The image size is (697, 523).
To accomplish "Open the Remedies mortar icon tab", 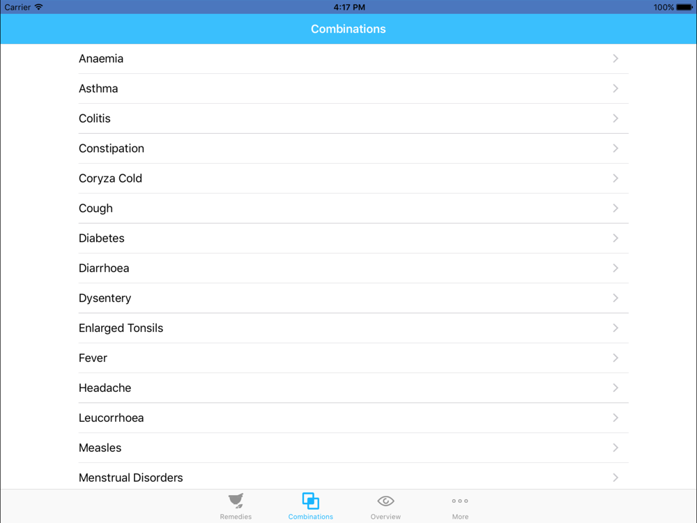I will coord(236,501).
